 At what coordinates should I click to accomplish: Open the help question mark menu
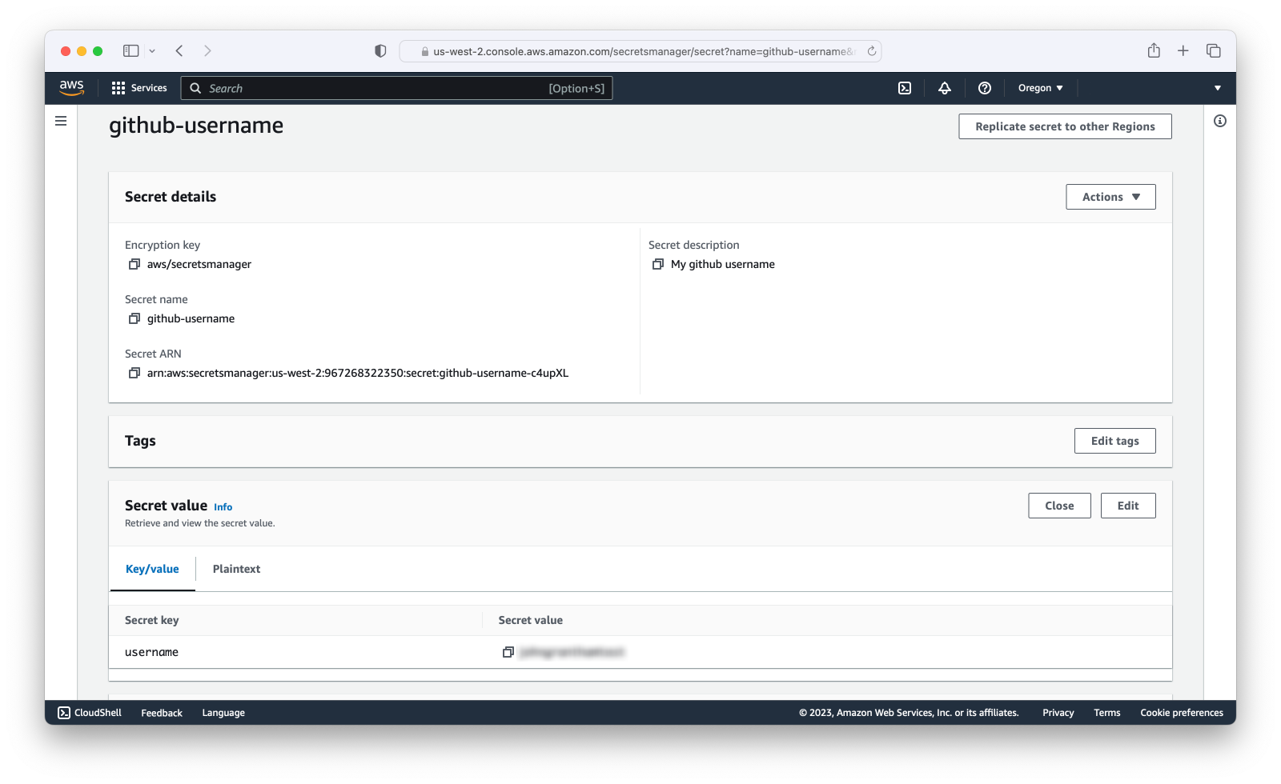coord(985,88)
